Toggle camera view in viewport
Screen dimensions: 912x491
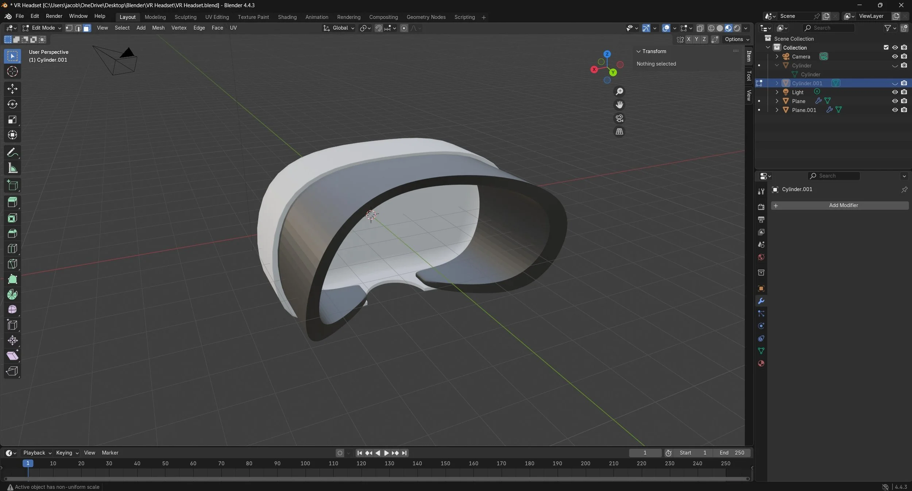pos(619,119)
